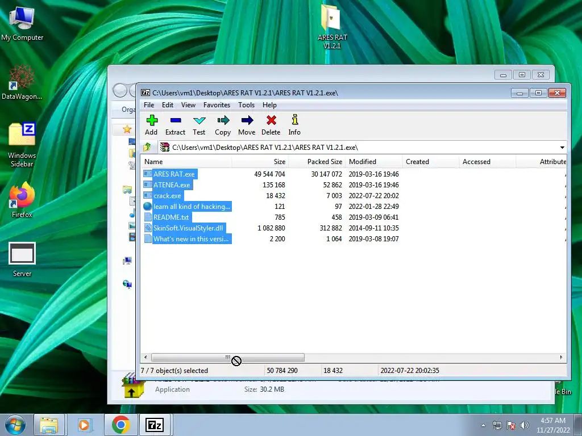
Task: Open the View menu
Action: coord(188,105)
